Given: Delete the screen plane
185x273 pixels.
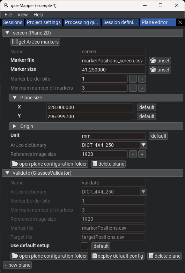Looking at the screenshot, I should tap(108, 164).
